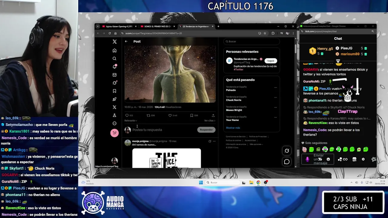Click Mostrar más under trends

(233, 128)
